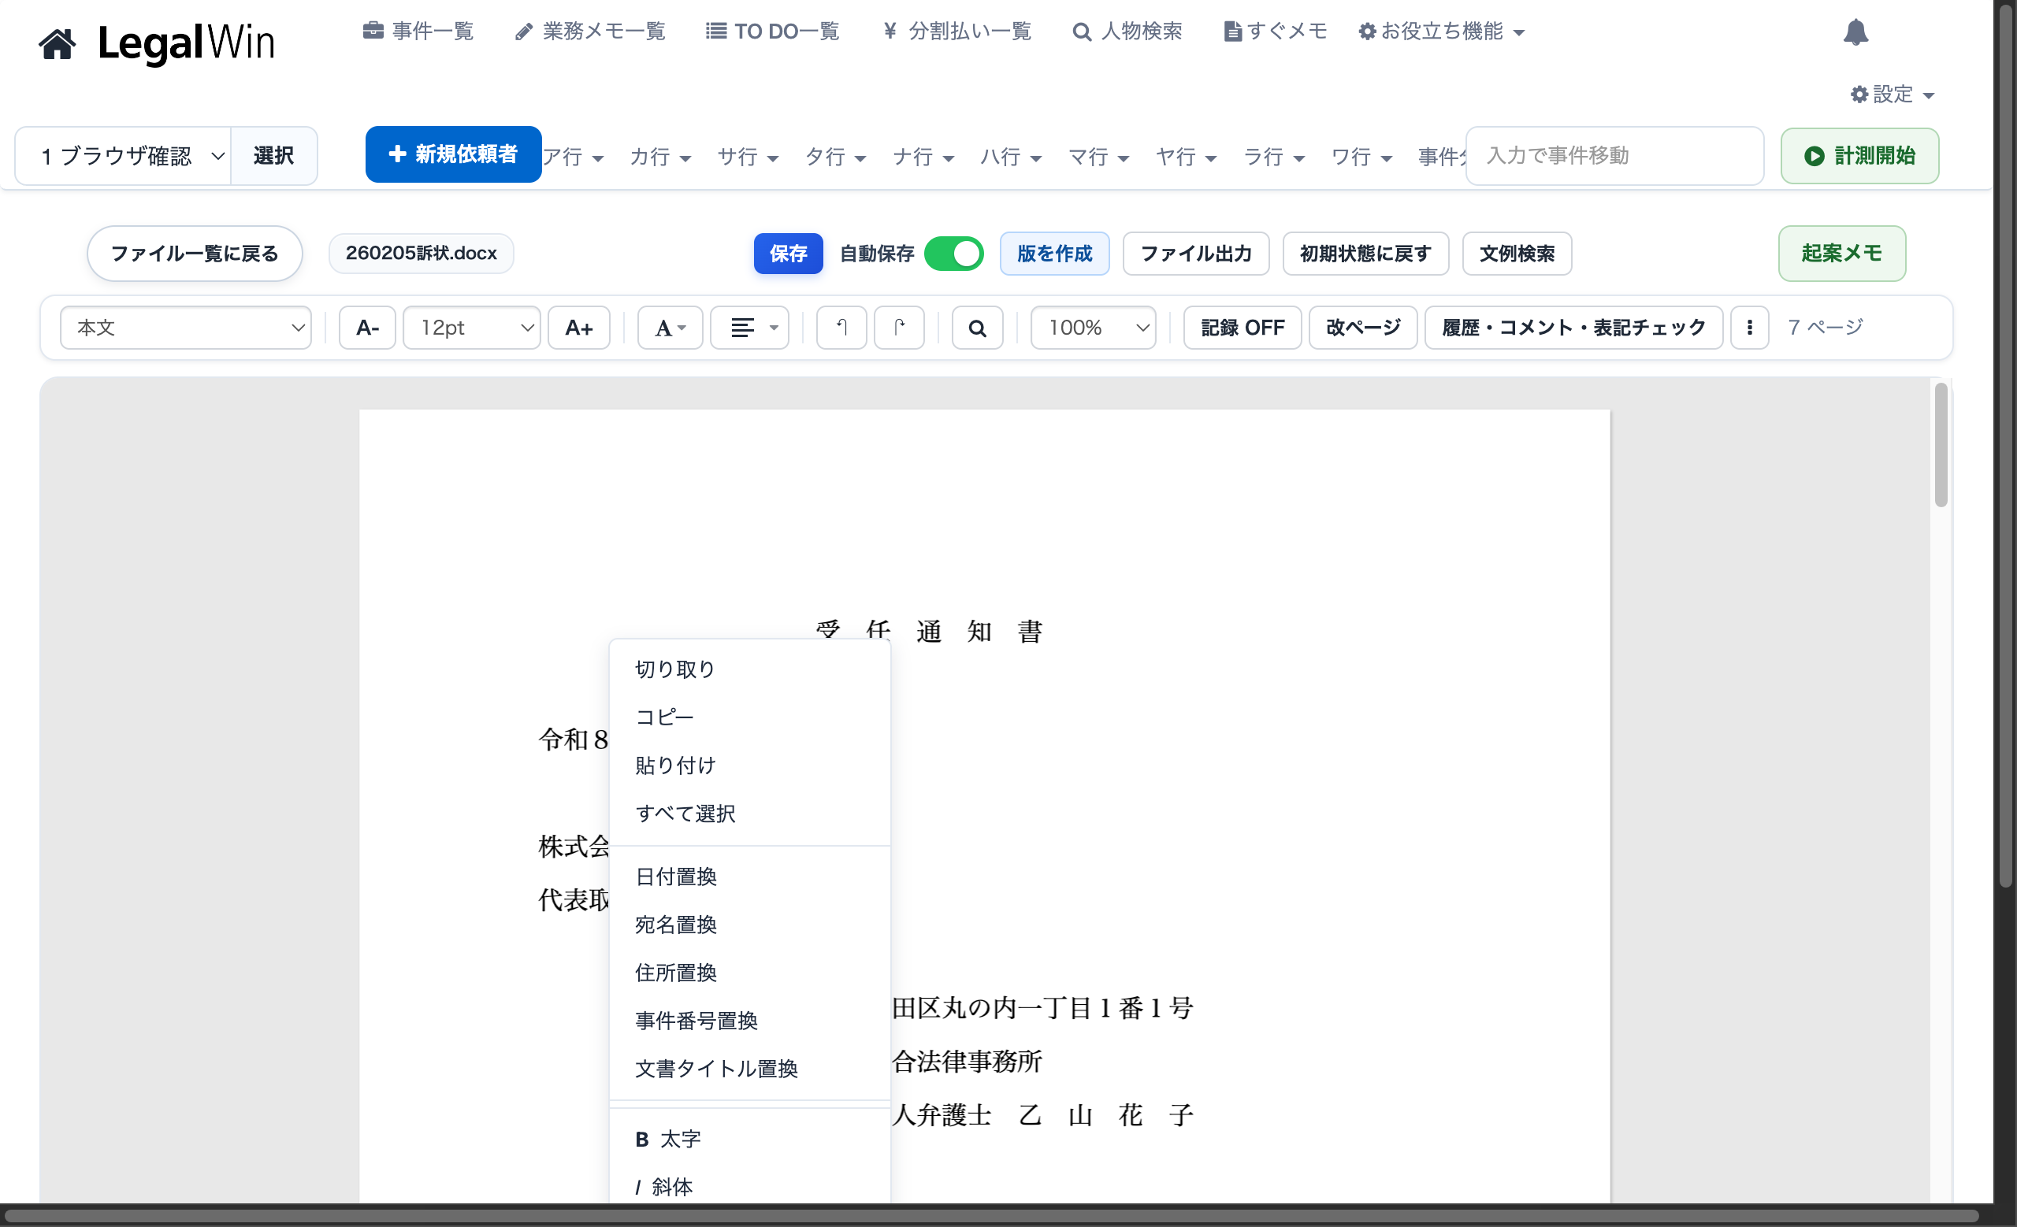This screenshot has height=1227, width=2017.
Task: Open the ブラウザ確認 case selector
Action: point(124,155)
